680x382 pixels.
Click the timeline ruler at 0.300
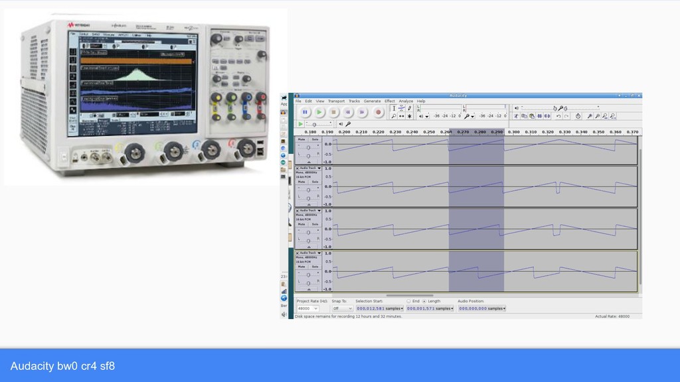pyautogui.click(x=514, y=132)
